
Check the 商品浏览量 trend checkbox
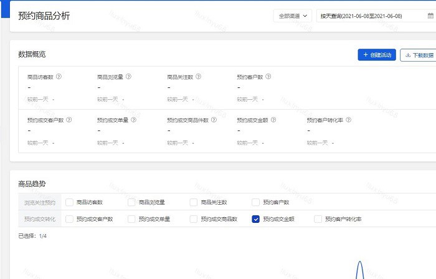click(131, 202)
